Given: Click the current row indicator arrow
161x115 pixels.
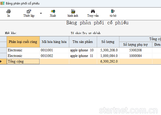Looking at the screenshot, I should (1, 61).
